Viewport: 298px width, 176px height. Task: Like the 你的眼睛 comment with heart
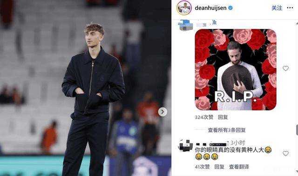tap(285, 153)
